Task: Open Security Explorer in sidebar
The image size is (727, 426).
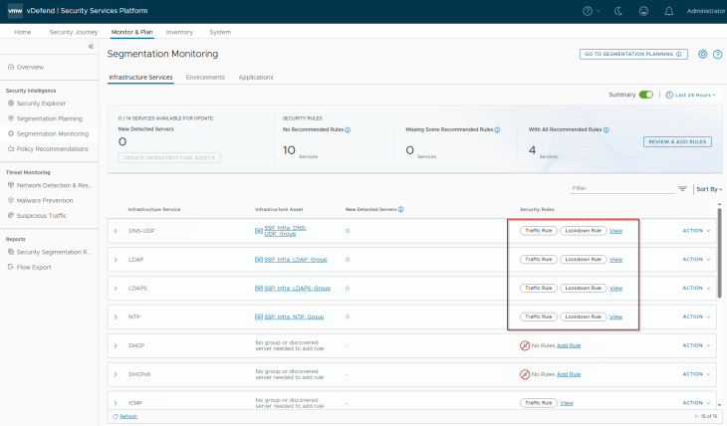Action: click(43, 103)
